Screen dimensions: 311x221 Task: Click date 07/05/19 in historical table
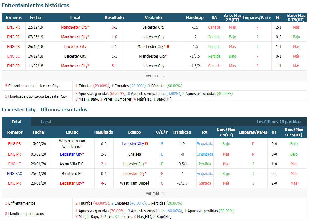click(35, 37)
